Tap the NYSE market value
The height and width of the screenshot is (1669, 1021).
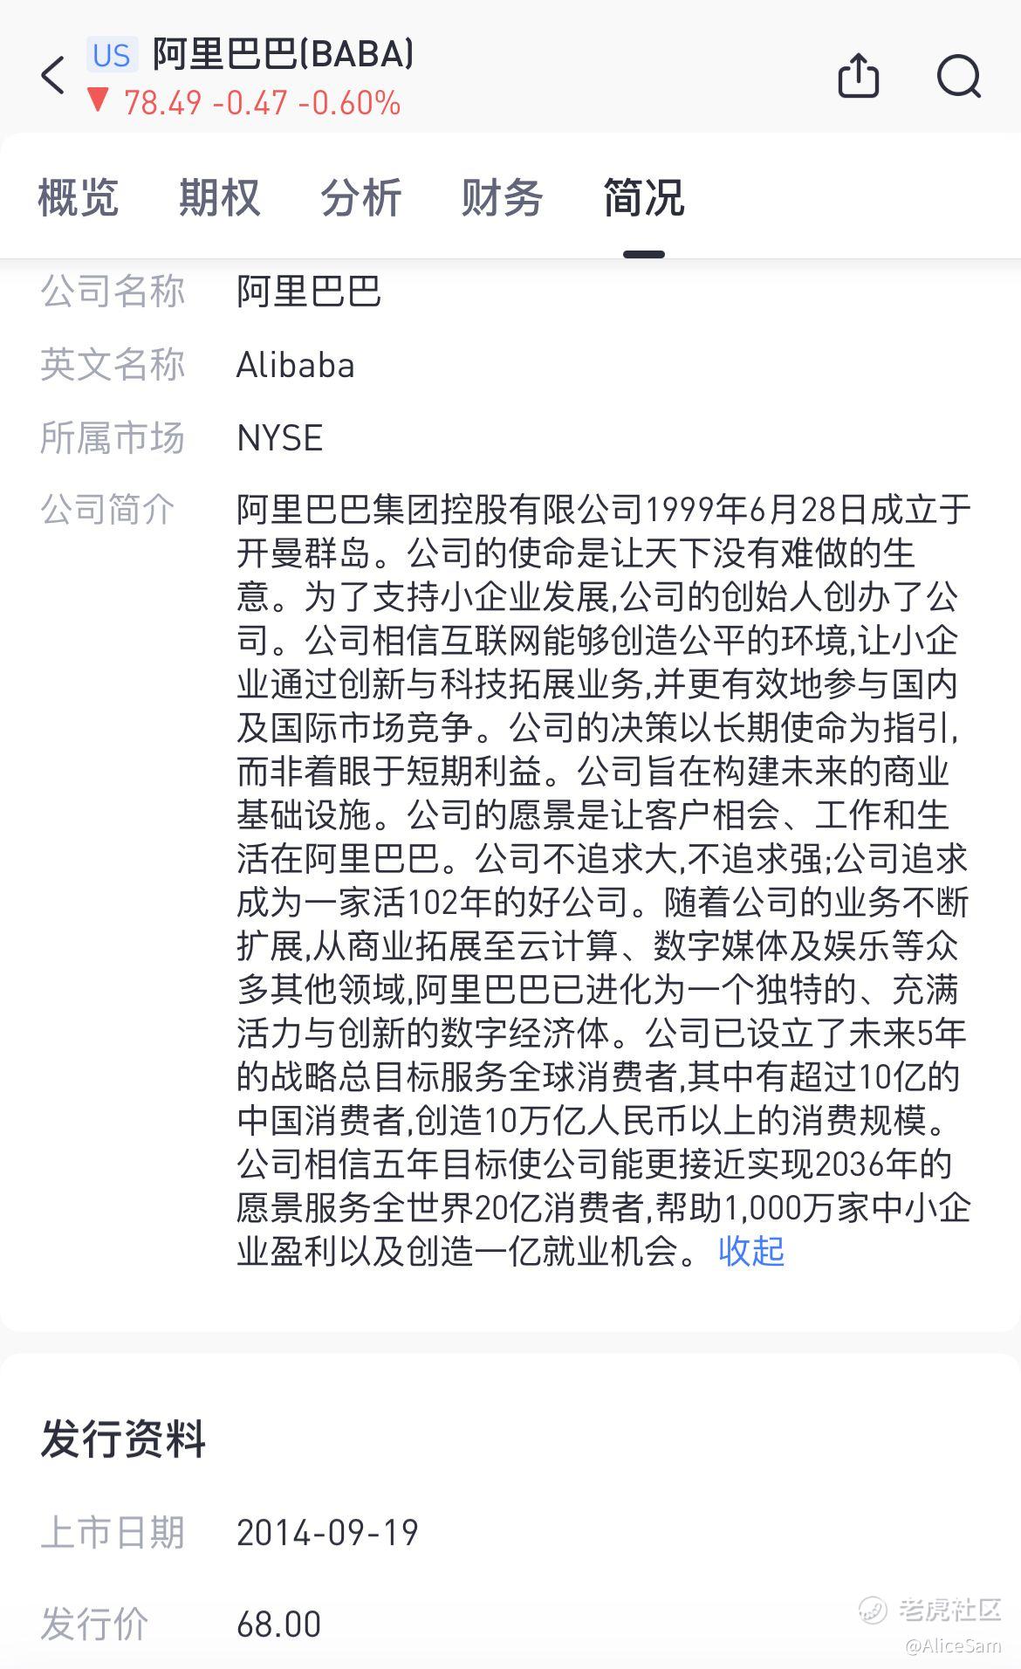[279, 437]
